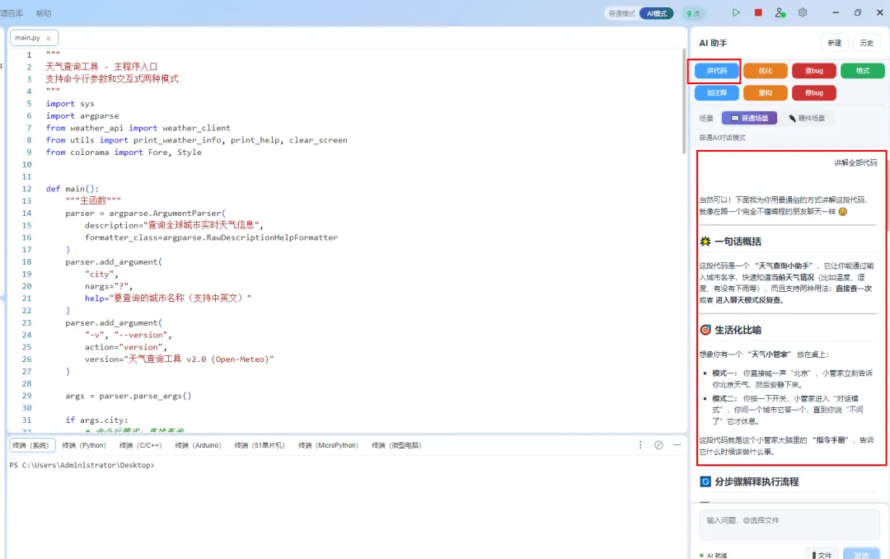Switch to 终端 (C/C++) tab
Screen dimensions: 890x559
point(140,445)
